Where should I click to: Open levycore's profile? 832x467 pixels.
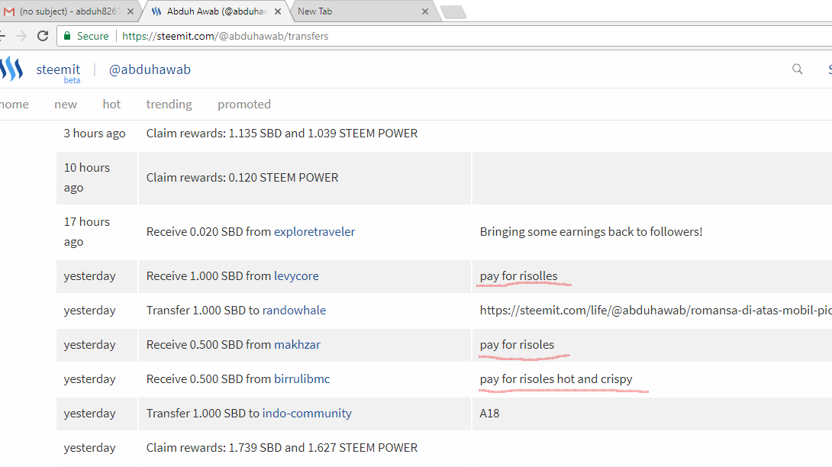click(295, 275)
